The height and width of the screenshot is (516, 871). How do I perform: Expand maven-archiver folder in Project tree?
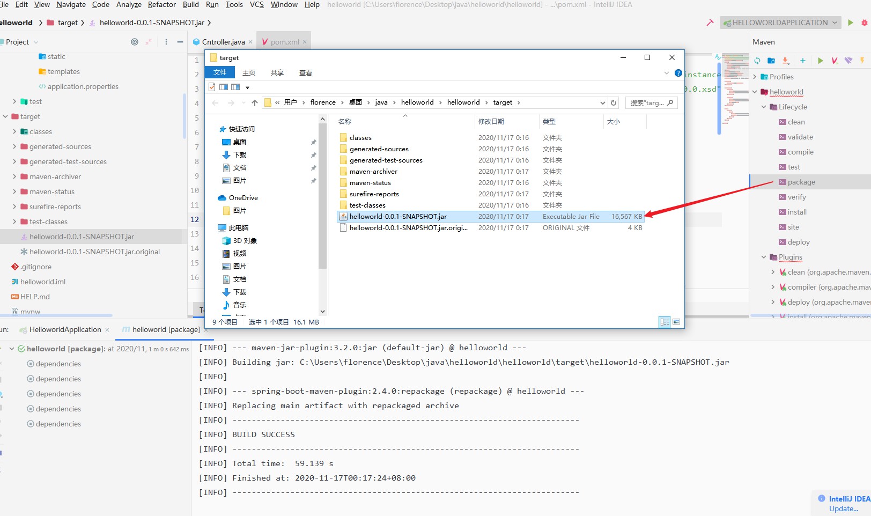[x=14, y=176]
